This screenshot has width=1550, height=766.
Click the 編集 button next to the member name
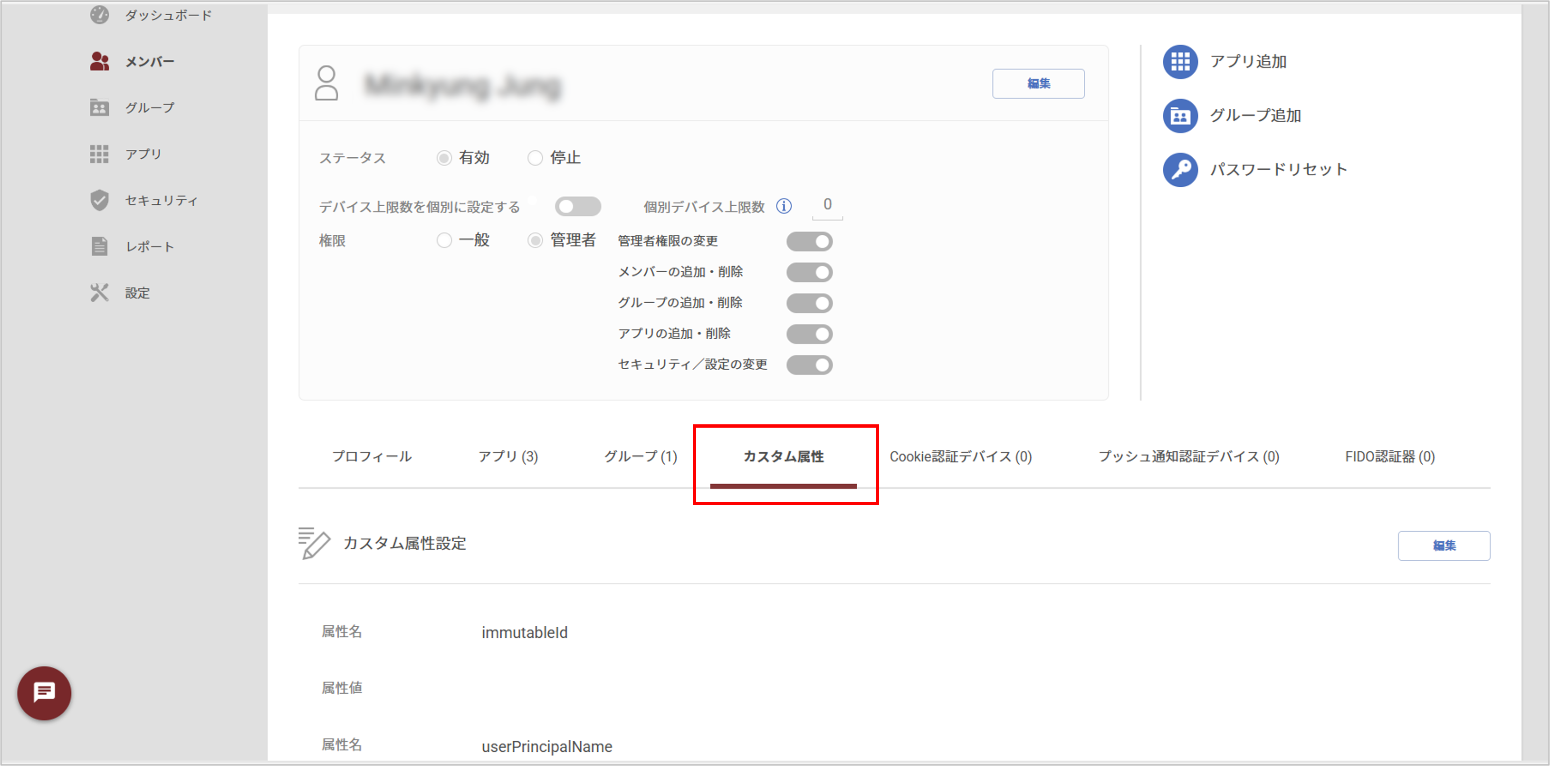(1039, 84)
